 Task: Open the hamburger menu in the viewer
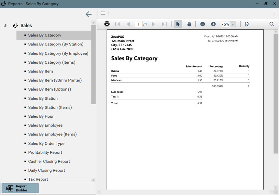[103, 13]
